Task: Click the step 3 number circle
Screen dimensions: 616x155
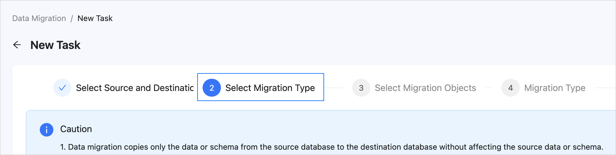Action: [361, 88]
